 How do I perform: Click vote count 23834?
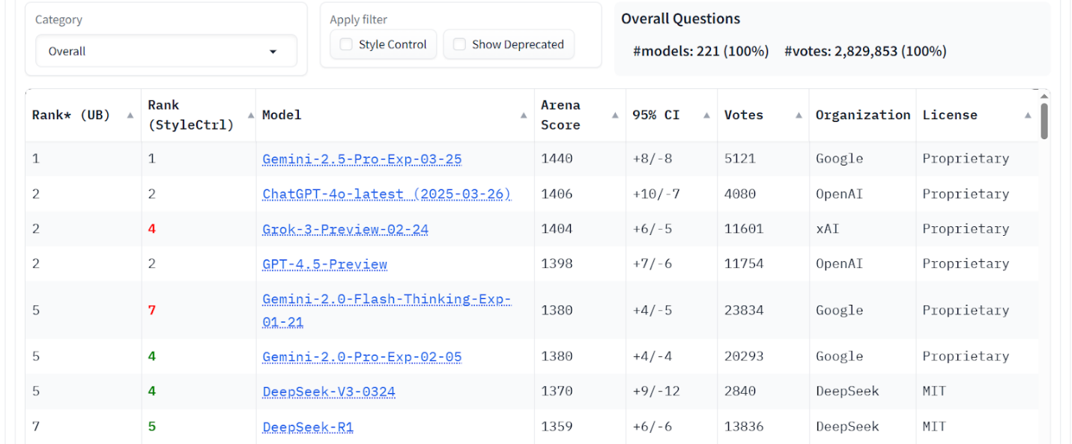click(x=744, y=311)
